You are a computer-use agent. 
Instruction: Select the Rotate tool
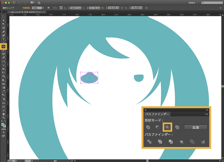tap(3, 61)
